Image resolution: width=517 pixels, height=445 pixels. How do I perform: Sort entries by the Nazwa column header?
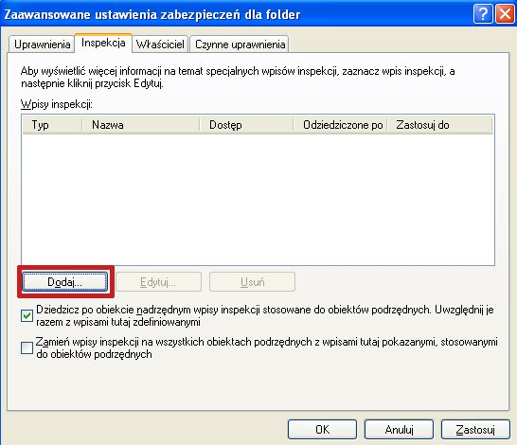(141, 125)
